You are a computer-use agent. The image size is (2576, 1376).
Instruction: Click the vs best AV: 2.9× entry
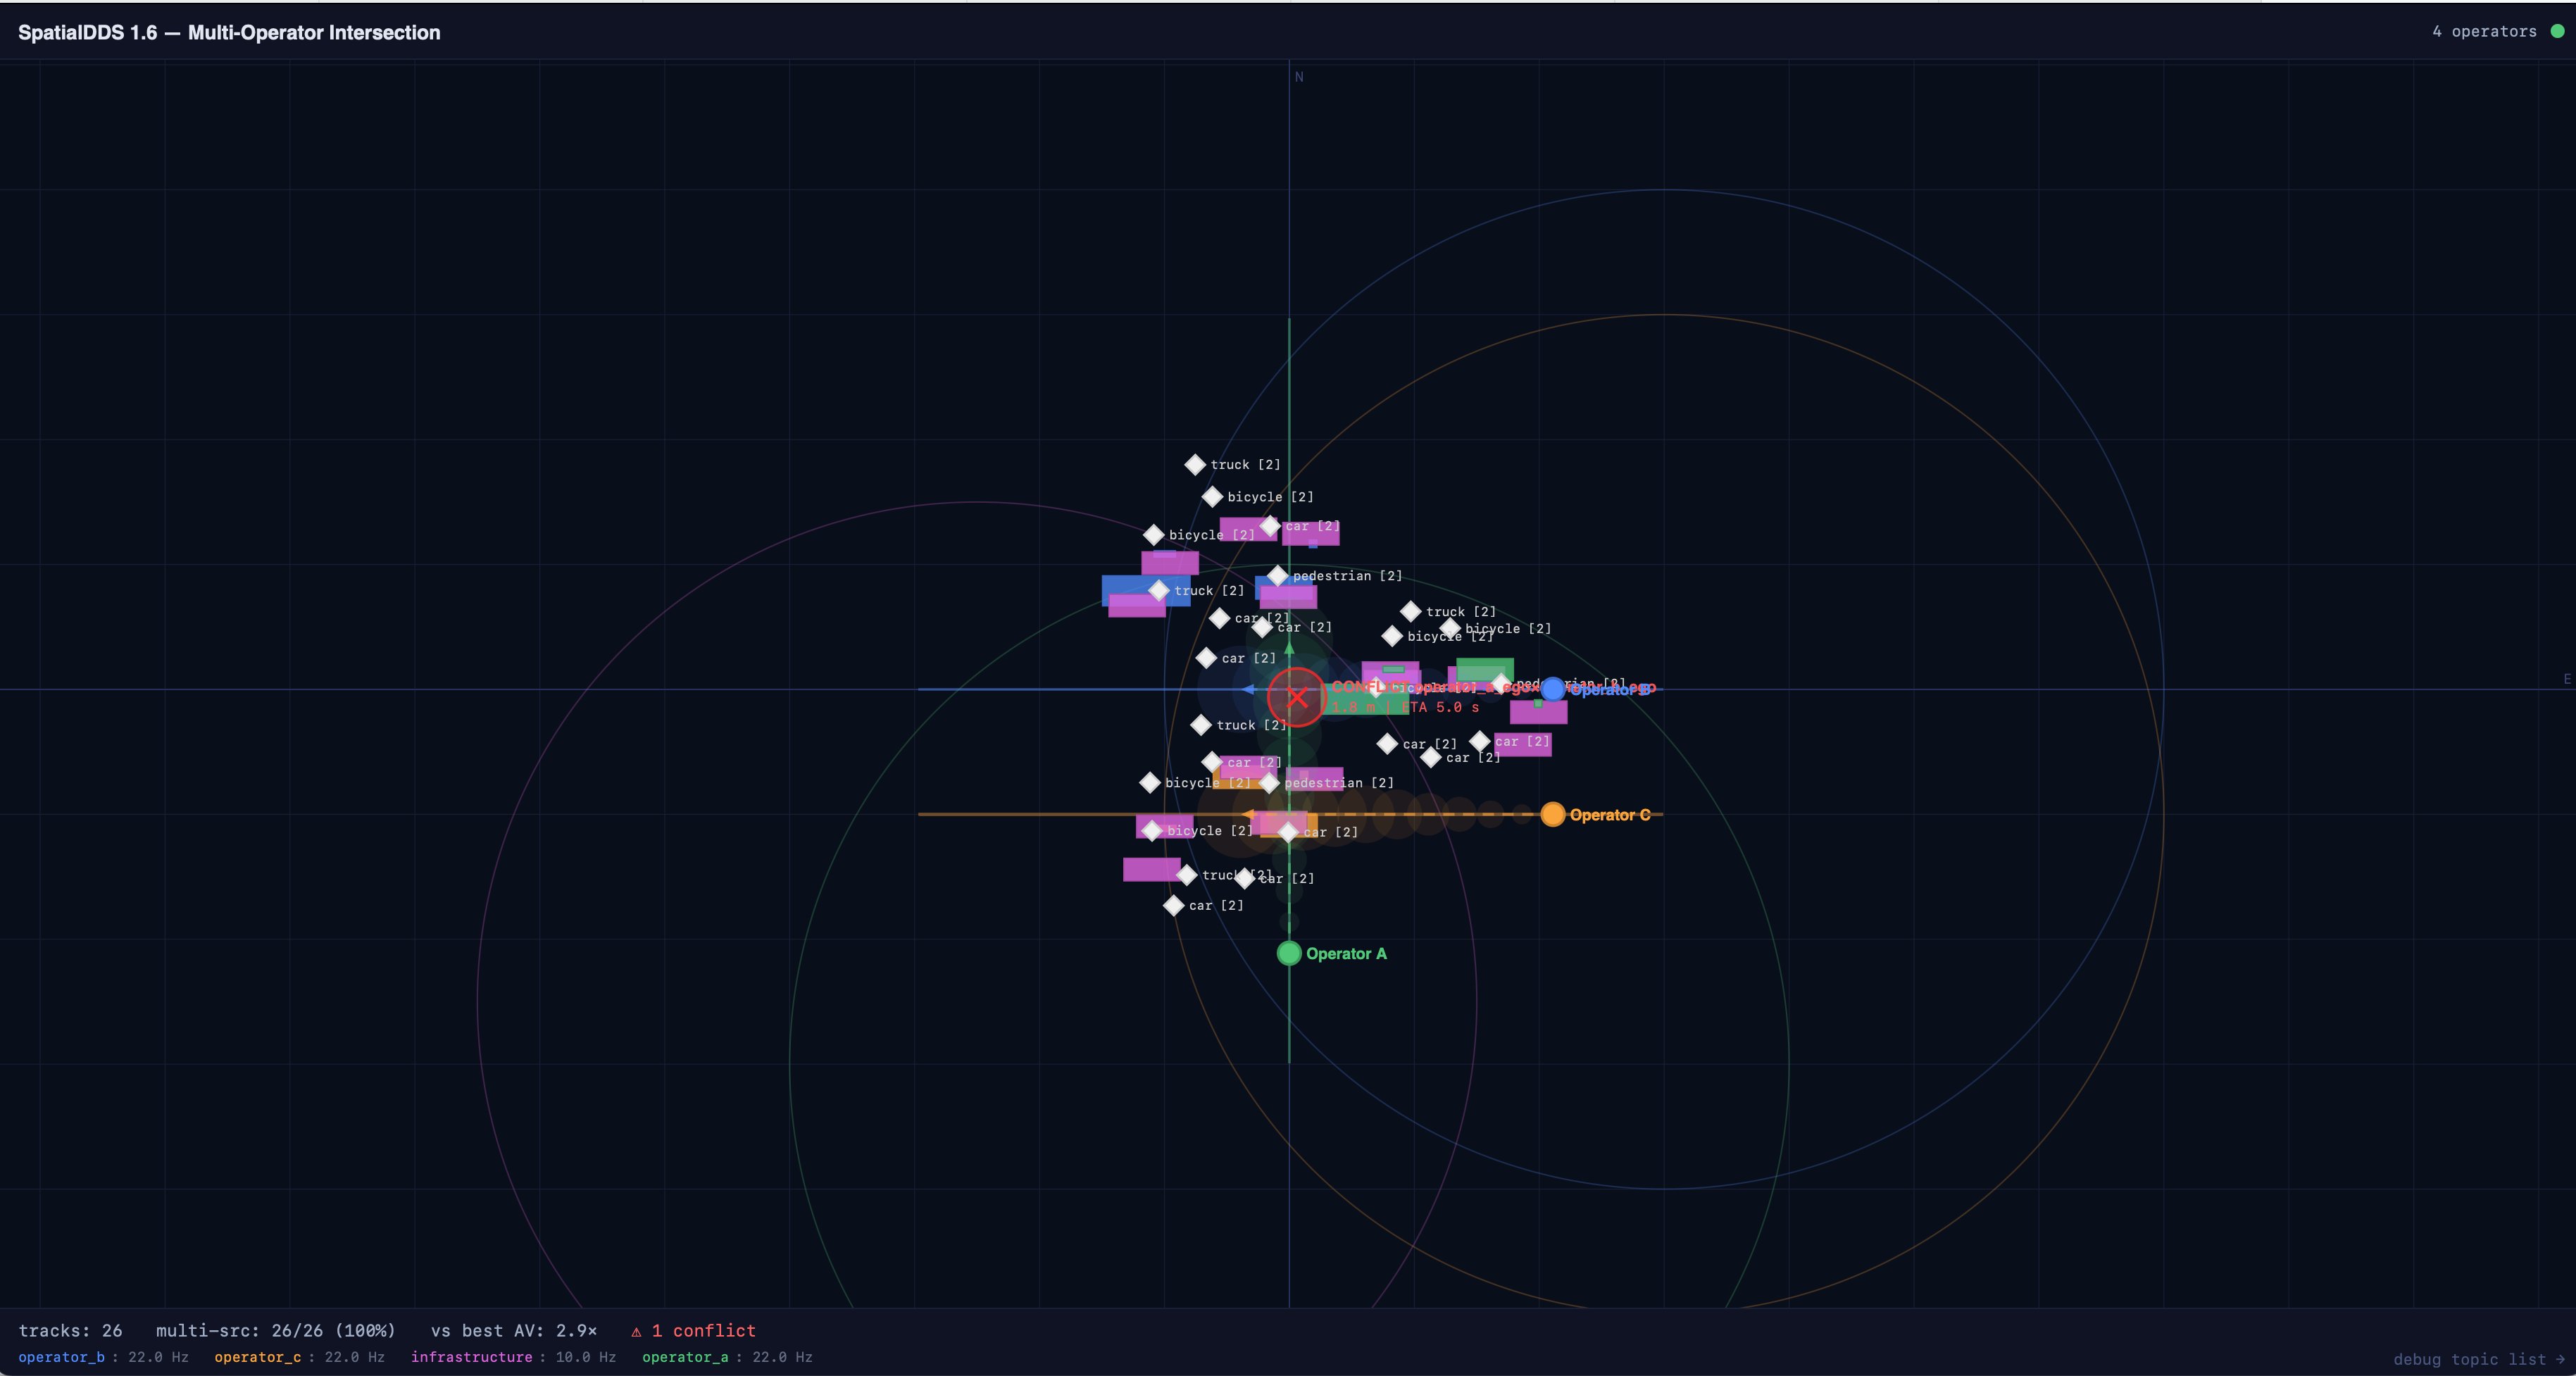tap(514, 1331)
